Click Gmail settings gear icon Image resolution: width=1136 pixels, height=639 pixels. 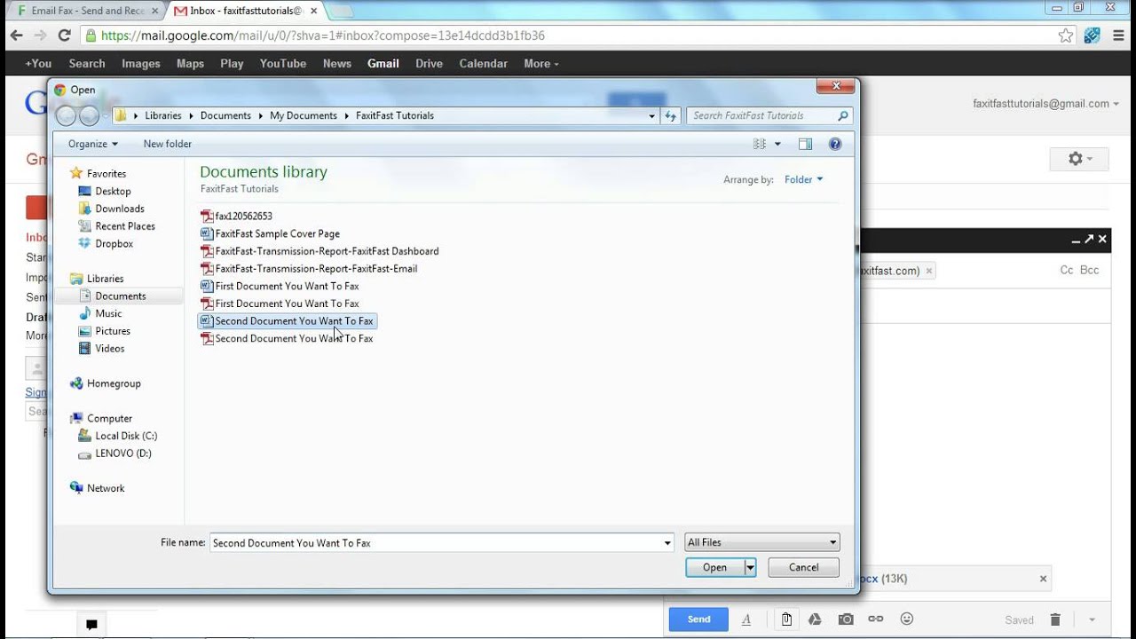click(x=1075, y=159)
